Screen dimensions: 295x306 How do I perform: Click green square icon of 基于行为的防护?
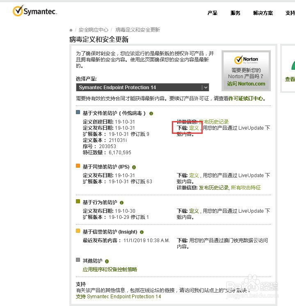tap(78, 201)
